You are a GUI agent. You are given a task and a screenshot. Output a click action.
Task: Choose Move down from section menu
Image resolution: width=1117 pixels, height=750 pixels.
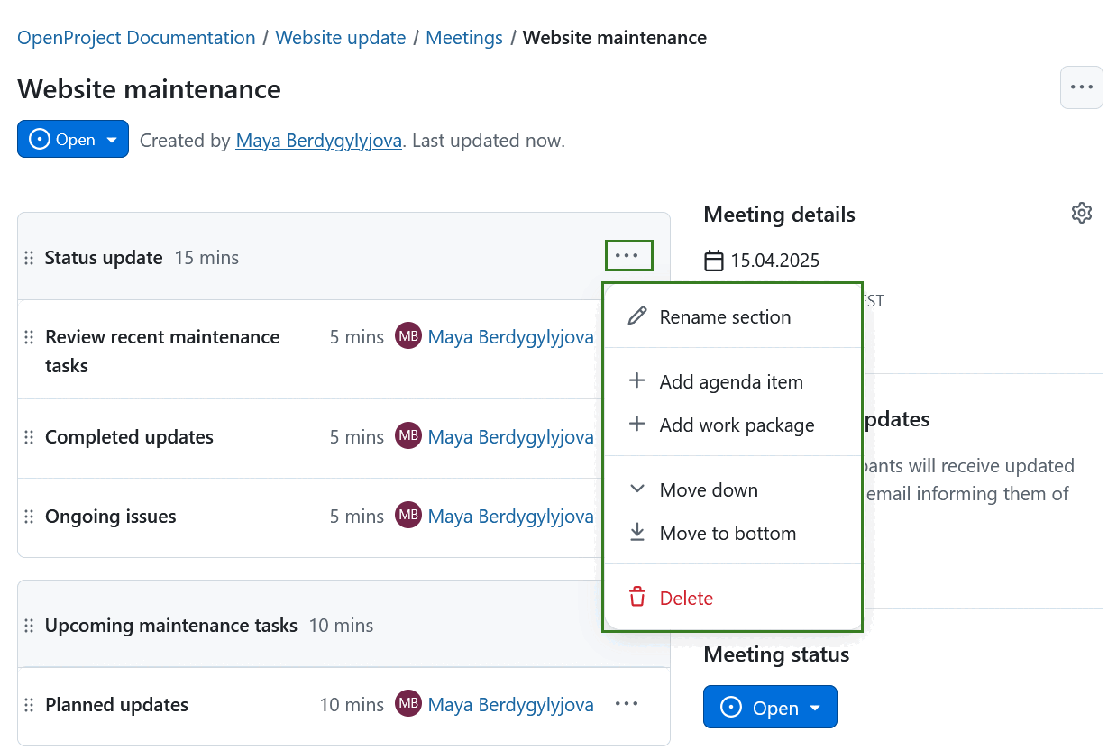pos(709,490)
